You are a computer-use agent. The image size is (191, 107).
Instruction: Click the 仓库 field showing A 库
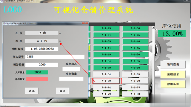pos(42,33)
